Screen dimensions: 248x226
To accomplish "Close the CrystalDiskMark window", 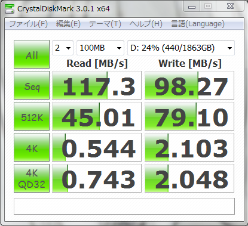I will 230,7.
